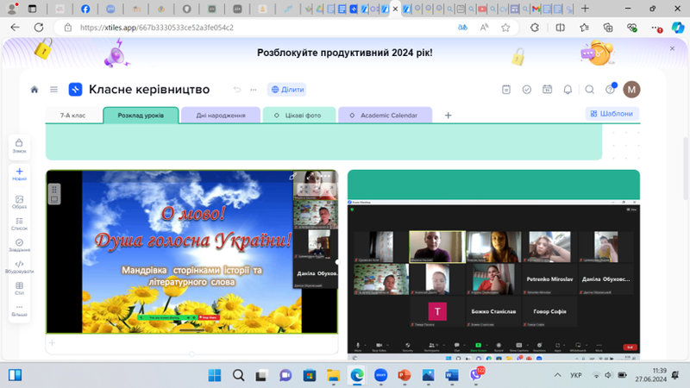Open the user avatar M menu
The width and height of the screenshot is (690, 388).
631,90
